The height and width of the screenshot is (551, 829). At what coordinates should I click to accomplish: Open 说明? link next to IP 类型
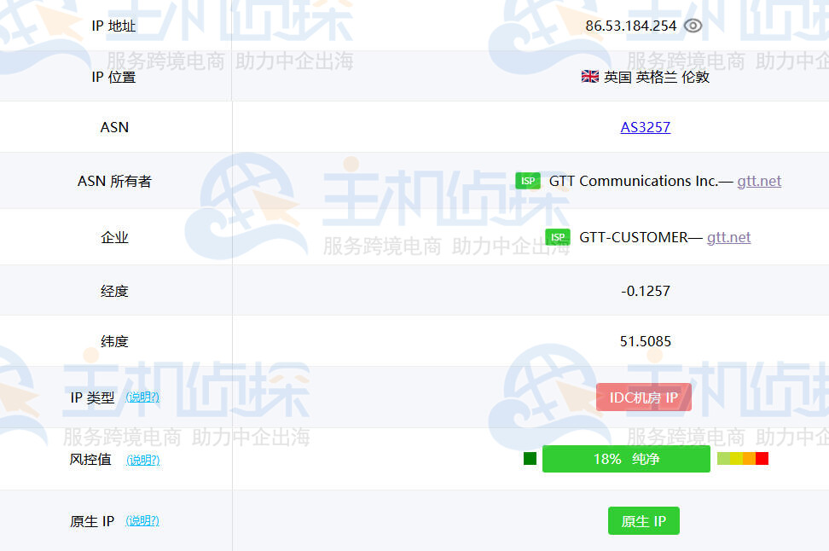coord(142,397)
